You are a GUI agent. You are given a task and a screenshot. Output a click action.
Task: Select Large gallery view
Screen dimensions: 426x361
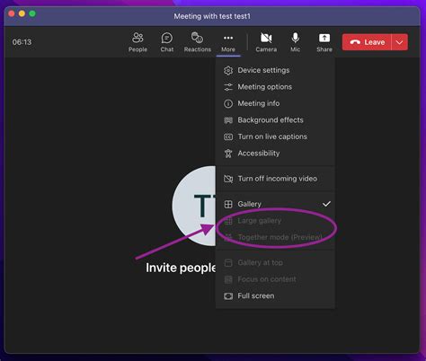(x=275, y=221)
